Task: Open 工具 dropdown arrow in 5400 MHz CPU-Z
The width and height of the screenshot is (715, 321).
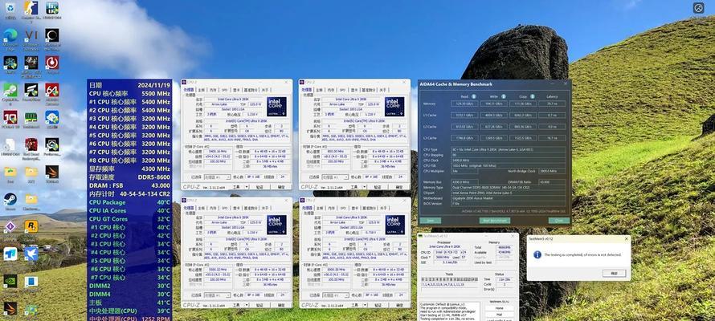Action: pos(247,187)
